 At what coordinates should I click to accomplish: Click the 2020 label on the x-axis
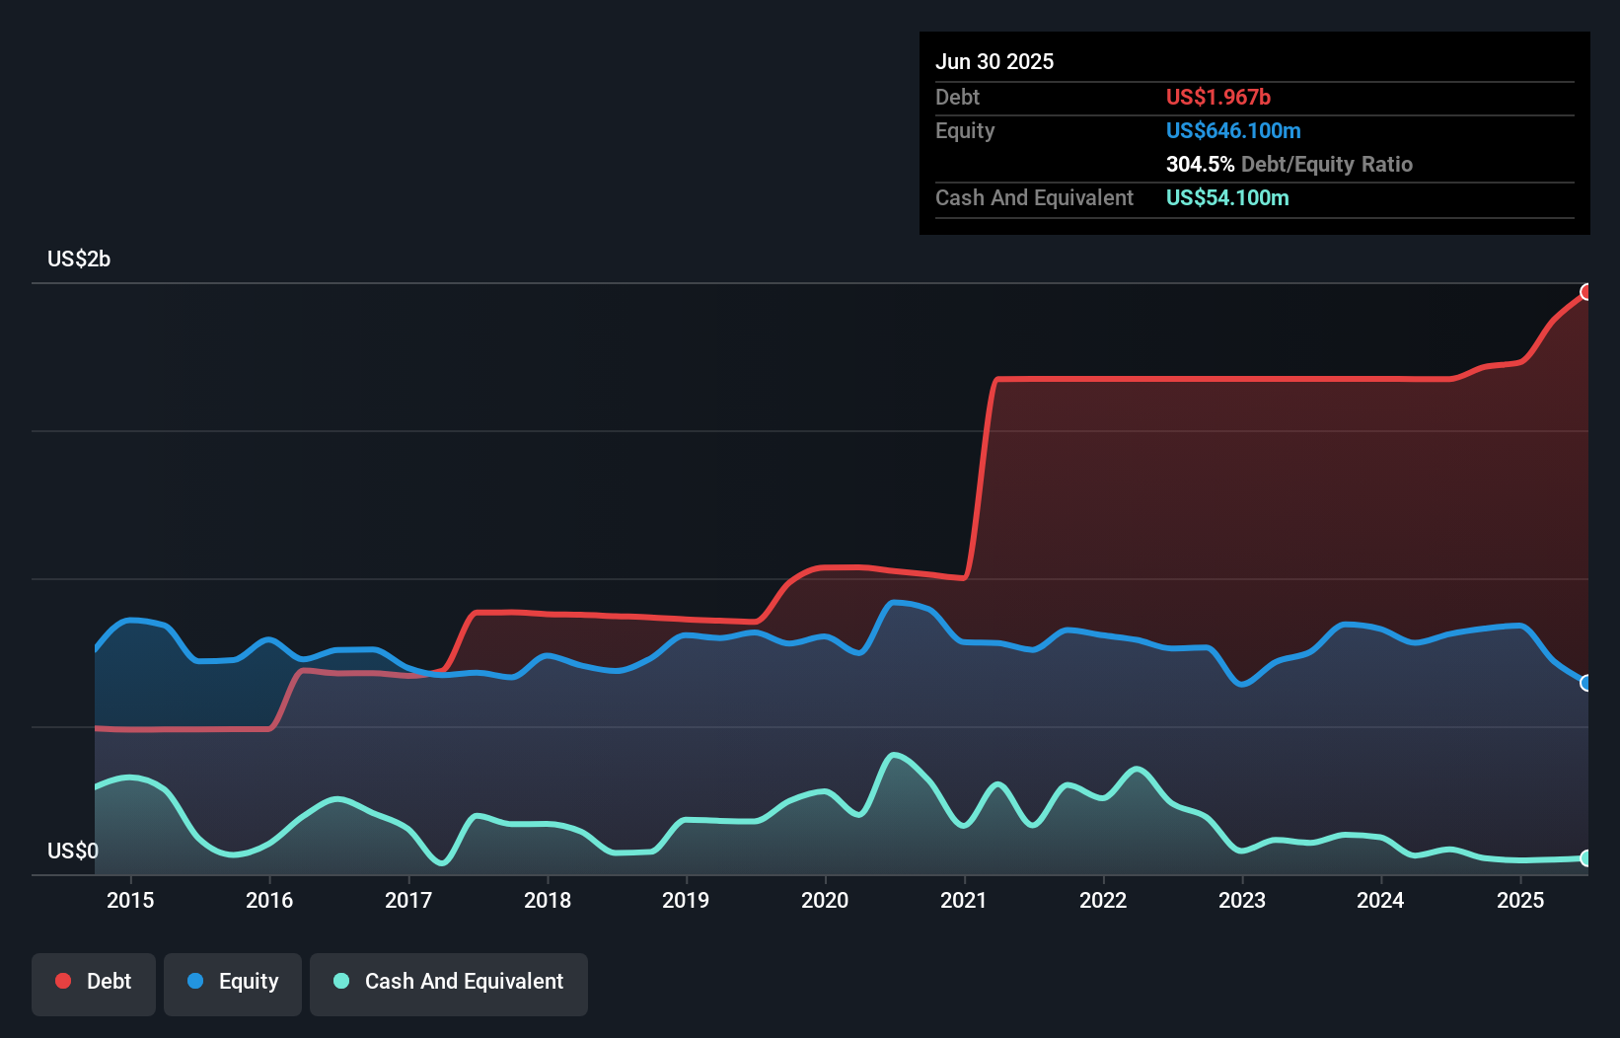point(826,900)
